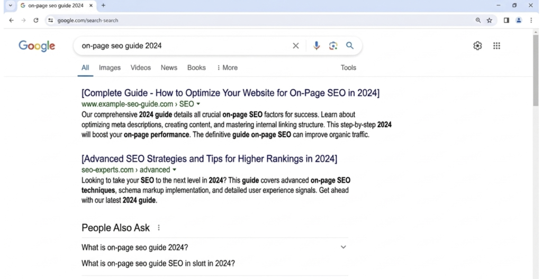542x279 pixels.
Task: Clear the search query with X icon
Action: click(x=296, y=45)
